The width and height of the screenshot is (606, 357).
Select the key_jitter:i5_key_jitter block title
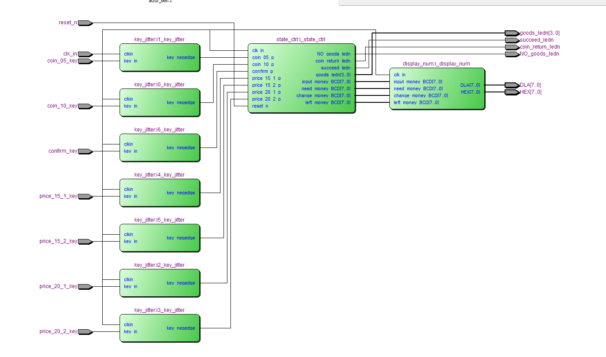click(x=159, y=220)
